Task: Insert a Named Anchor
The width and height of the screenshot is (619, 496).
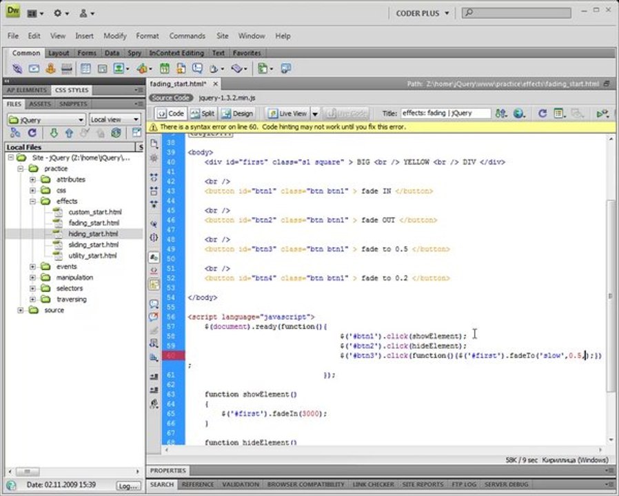Action: tap(50, 69)
